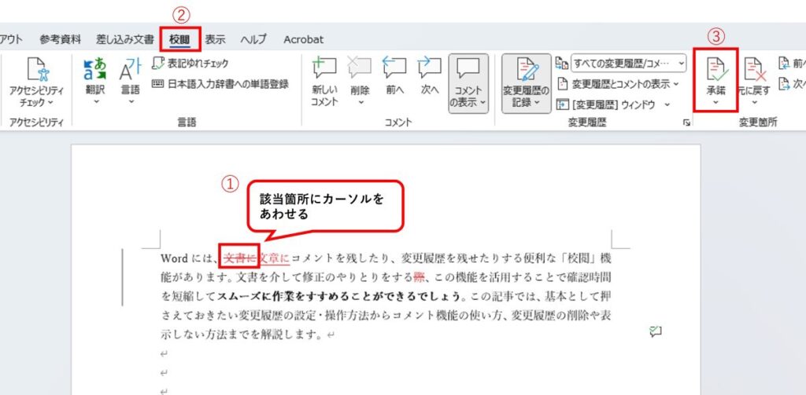806x395 pixels.
Task: Expand the 元に戻す dropdown arrow
Action: tap(754, 103)
